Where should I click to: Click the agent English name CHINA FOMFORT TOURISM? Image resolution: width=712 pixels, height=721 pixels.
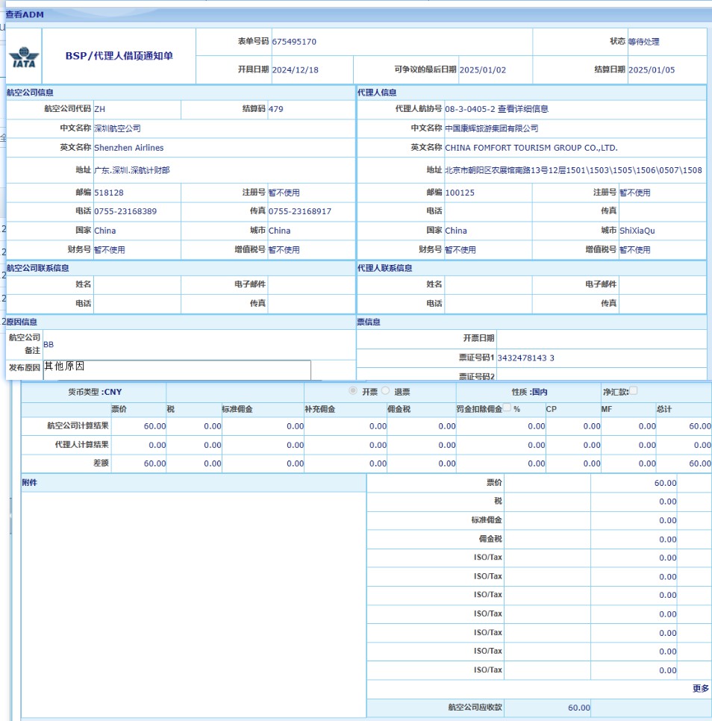click(531, 148)
